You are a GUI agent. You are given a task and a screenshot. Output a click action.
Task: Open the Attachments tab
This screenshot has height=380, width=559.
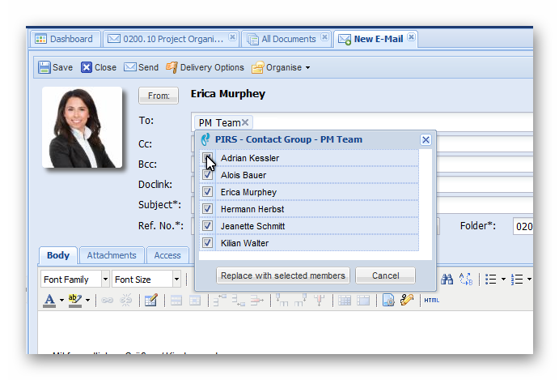coord(112,255)
